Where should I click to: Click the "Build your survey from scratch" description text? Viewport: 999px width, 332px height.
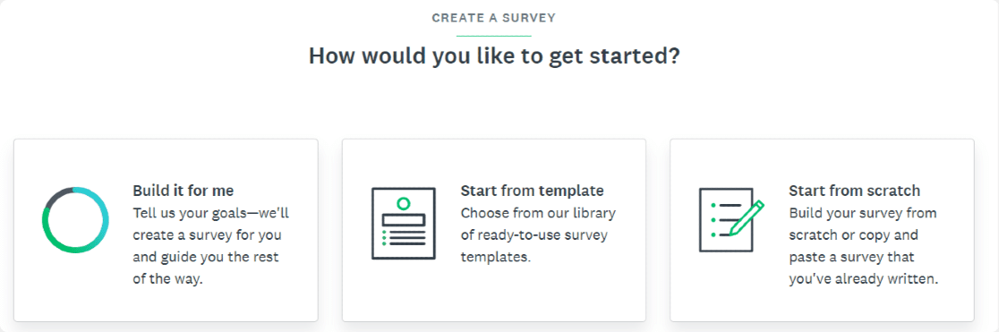pyautogui.click(x=864, y=246)
